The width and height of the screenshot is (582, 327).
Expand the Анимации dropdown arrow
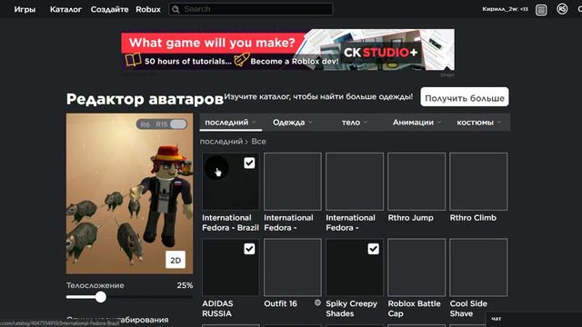[439, 122]
